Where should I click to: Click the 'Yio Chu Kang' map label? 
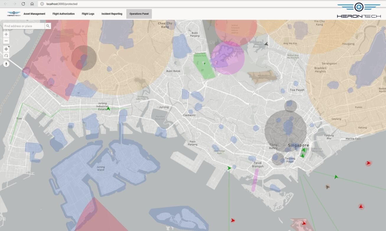[x=319, y=23]
